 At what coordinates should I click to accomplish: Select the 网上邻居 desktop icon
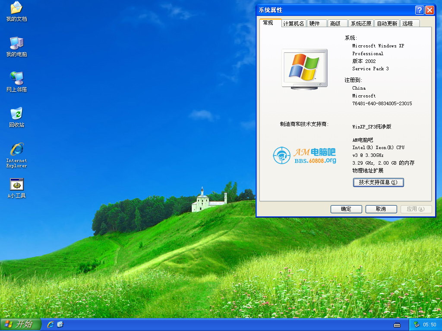pyautogui.click(x=16, y=82)
